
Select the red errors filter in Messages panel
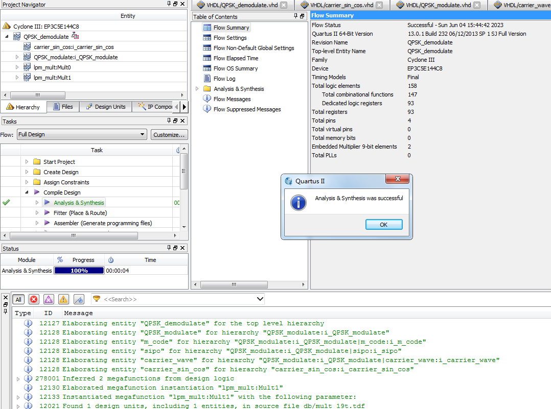click(x=33, y=299)
